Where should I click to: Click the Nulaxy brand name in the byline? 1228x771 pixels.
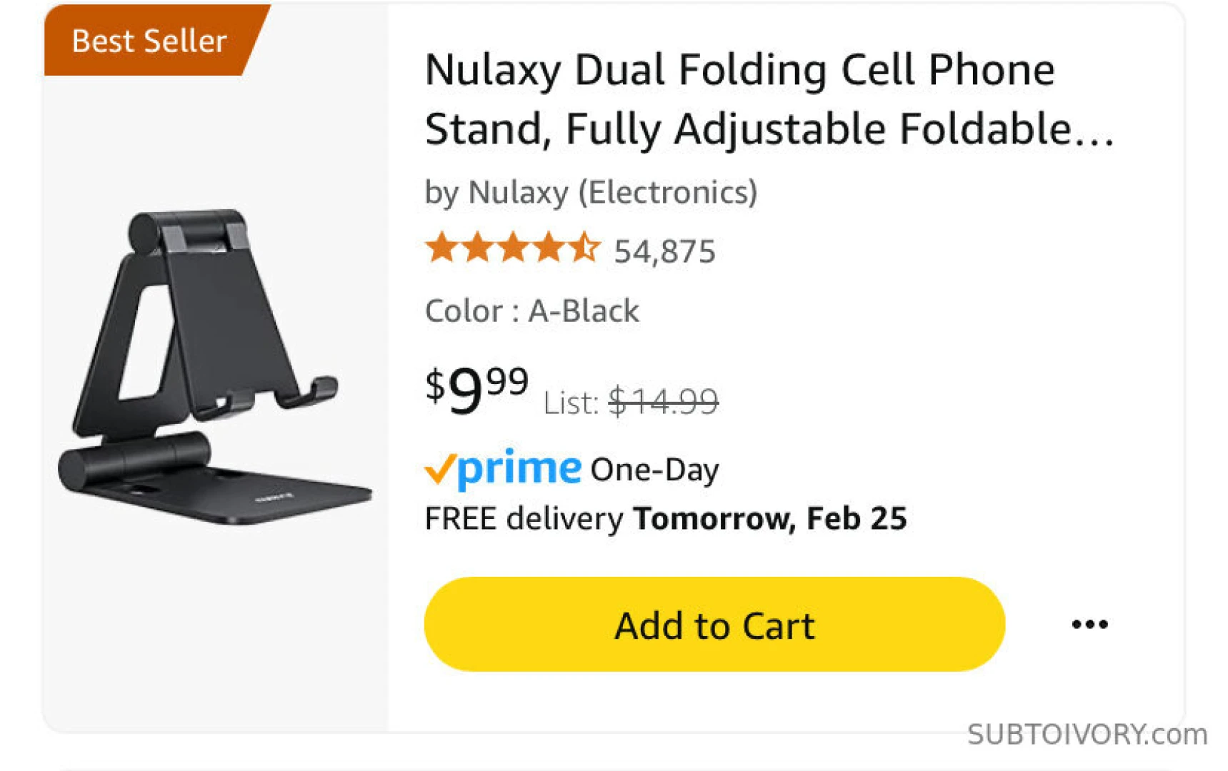(517, 193)
